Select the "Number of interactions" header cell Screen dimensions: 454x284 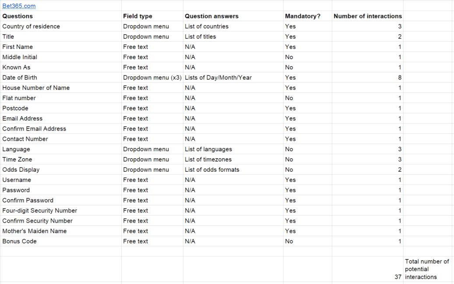pos(367,16)
